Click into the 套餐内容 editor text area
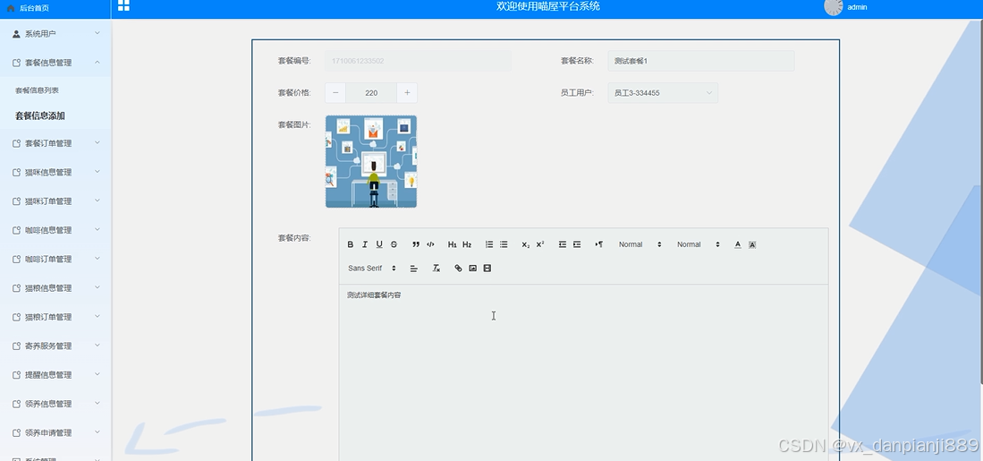Screen dimensions: 983x461 [x=584, y=372]
